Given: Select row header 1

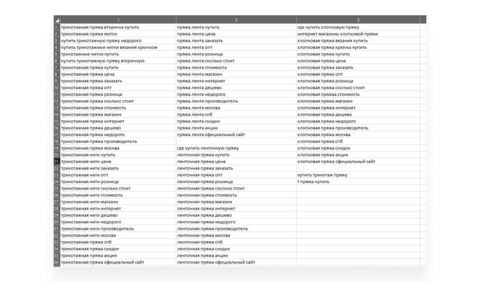Looking at the screenshot, I should pyautogui.click(x=57, y=27).
